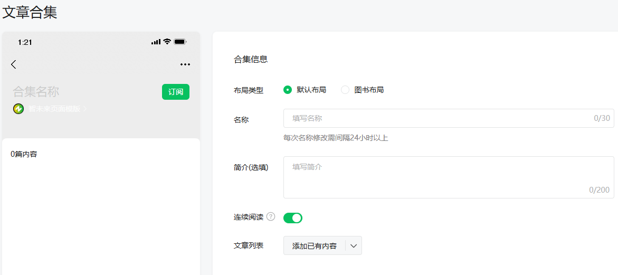Click the 每次名称修改需间隔24小时以上 hint text
The image size is (618, 275).
[x=336, y=138]
